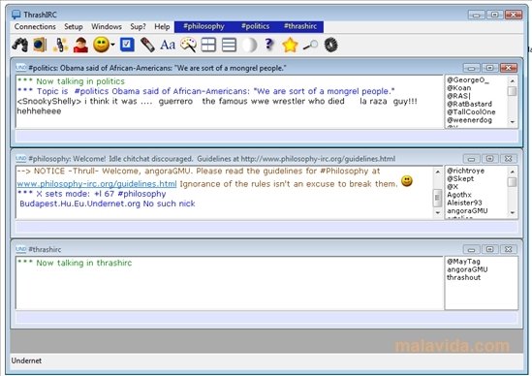This screenshot has height=376, width=532.
Task: Switch to the #philosophy channel tab
Action: [203, 26]
